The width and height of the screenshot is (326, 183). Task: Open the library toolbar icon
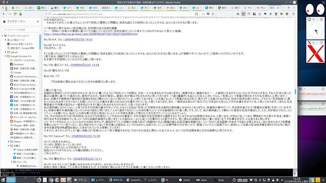tap(238, 14)
